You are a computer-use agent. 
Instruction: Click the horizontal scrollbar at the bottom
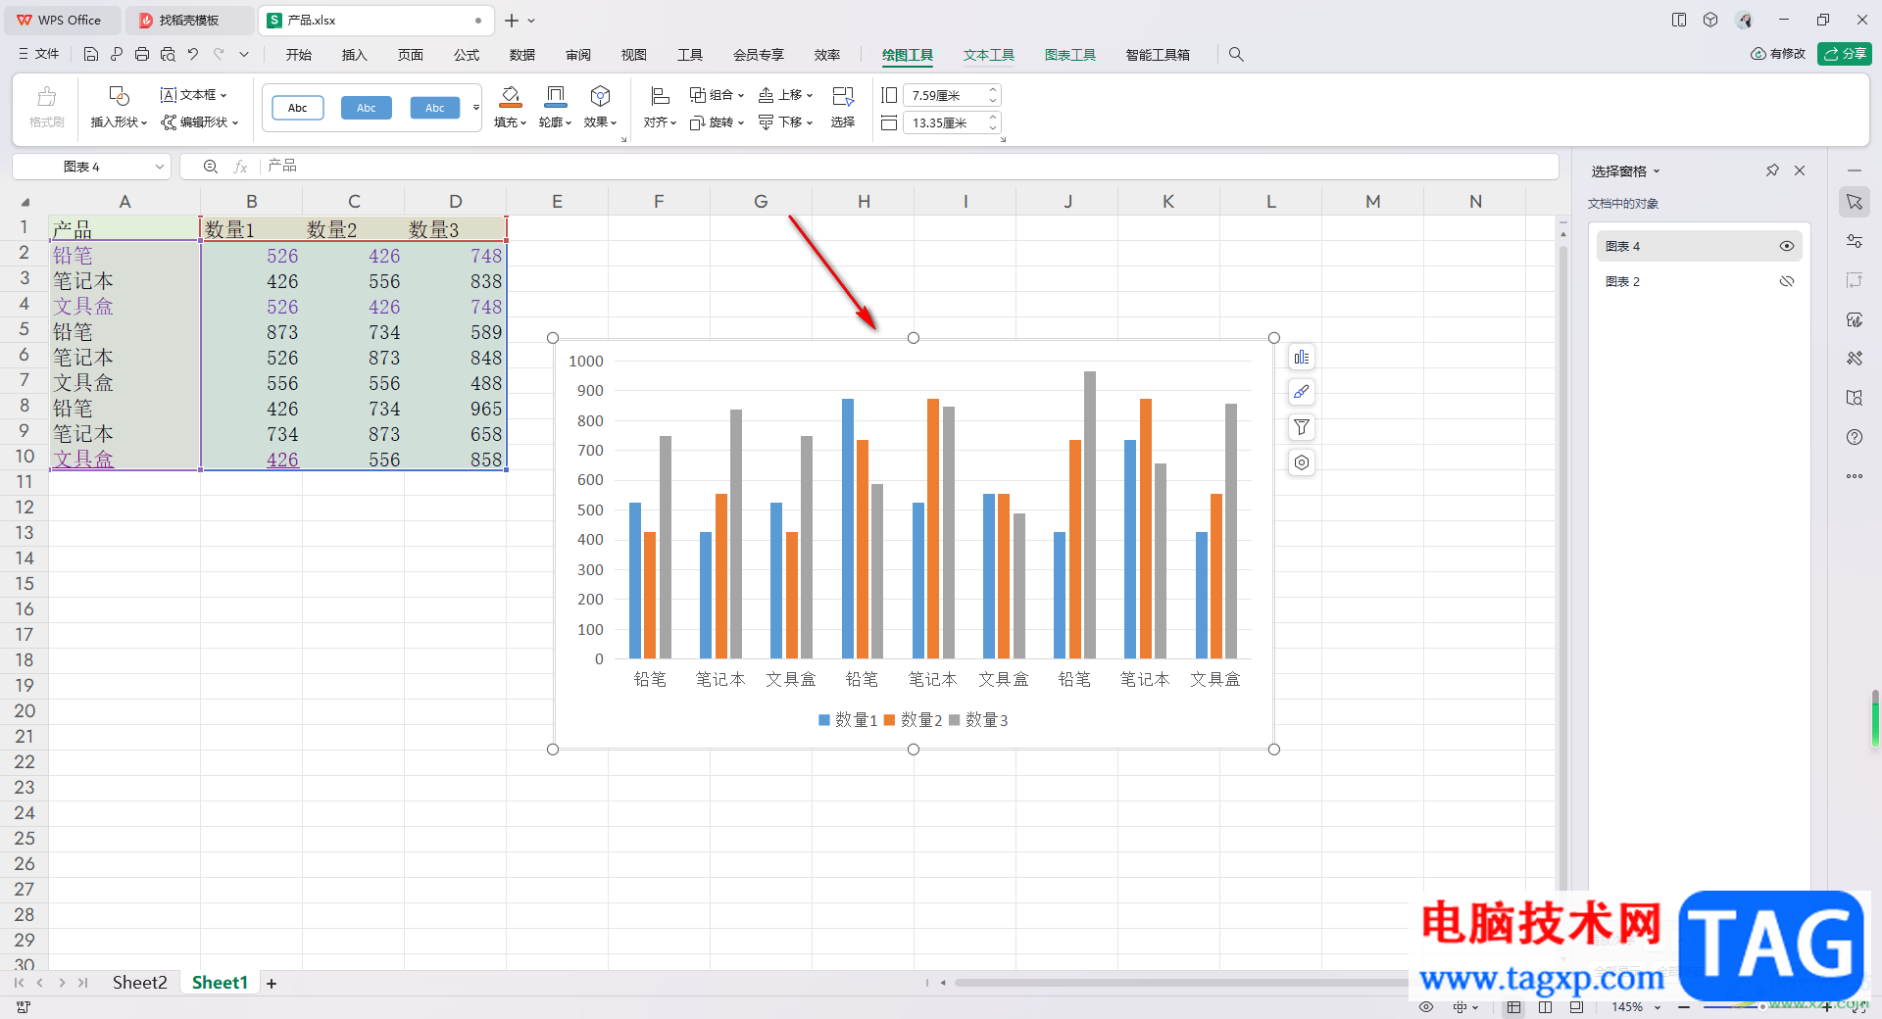(x=1181, y=983)
